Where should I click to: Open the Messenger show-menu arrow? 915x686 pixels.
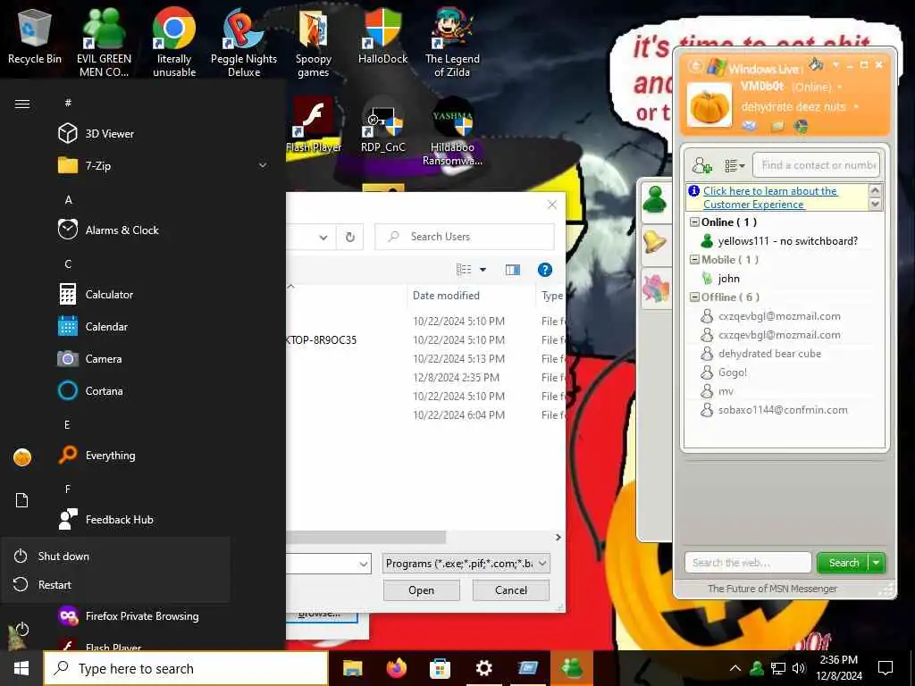[835, 64]
